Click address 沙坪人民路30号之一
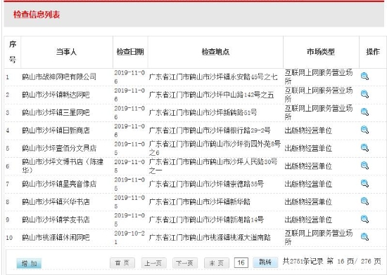Screen dimensions: 387x275 click(213, 166)
